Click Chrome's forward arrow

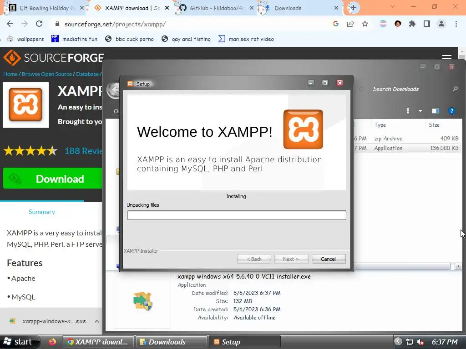25,24
